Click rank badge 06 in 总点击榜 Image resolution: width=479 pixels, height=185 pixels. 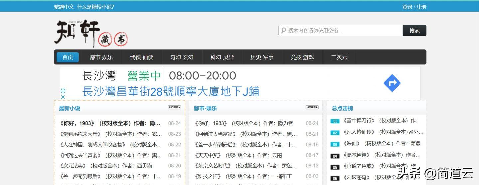pyautogui.click(x=335, y=178)
